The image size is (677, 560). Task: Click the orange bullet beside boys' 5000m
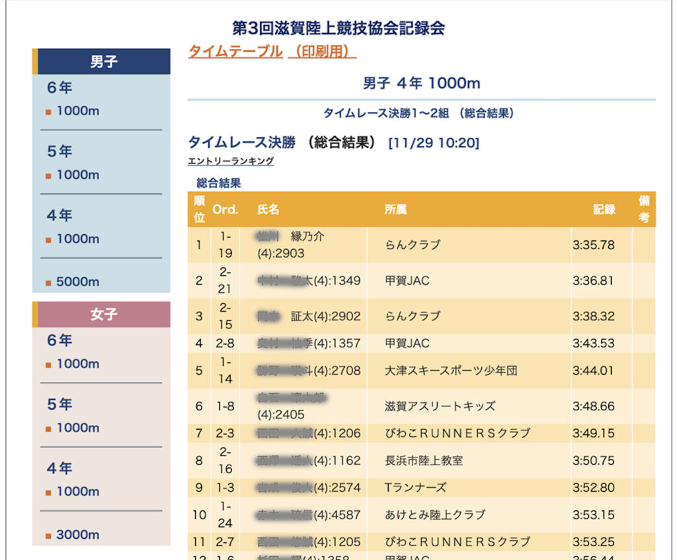coord(48,283)
